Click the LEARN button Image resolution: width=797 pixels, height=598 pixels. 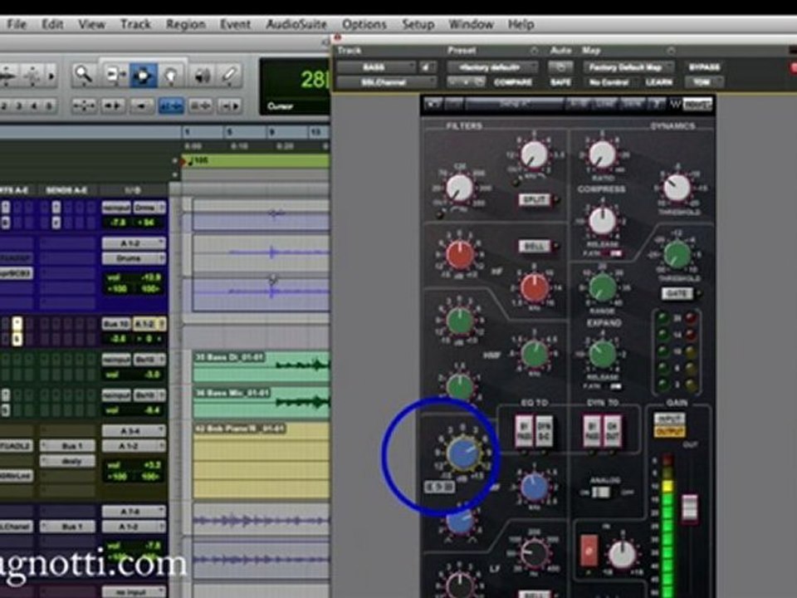pos(658,82)
